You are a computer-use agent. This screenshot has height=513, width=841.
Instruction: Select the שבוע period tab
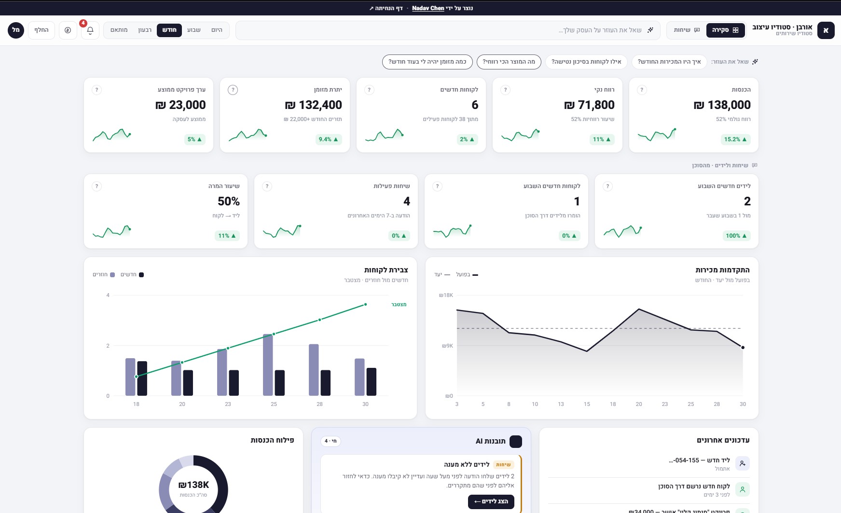click(194, 30)
